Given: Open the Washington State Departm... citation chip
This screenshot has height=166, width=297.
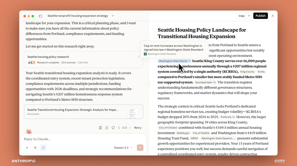Looking at the screenshot, I should [x=218, y=138].
